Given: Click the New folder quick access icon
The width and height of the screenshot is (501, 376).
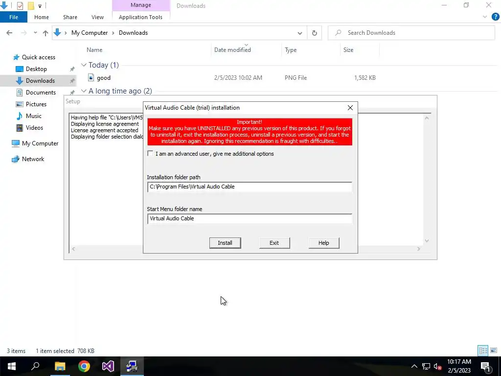Looking at the screenshot, I should tap(31, 5).
